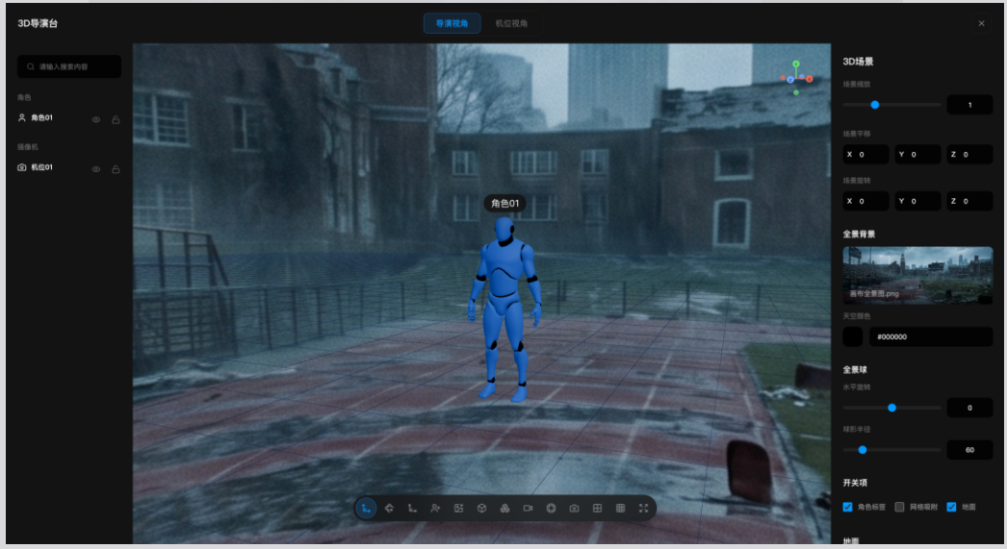The image size is (1007, 549).
Task: Click the 角色01 label above the blue figure
Action: pos(504,203)
